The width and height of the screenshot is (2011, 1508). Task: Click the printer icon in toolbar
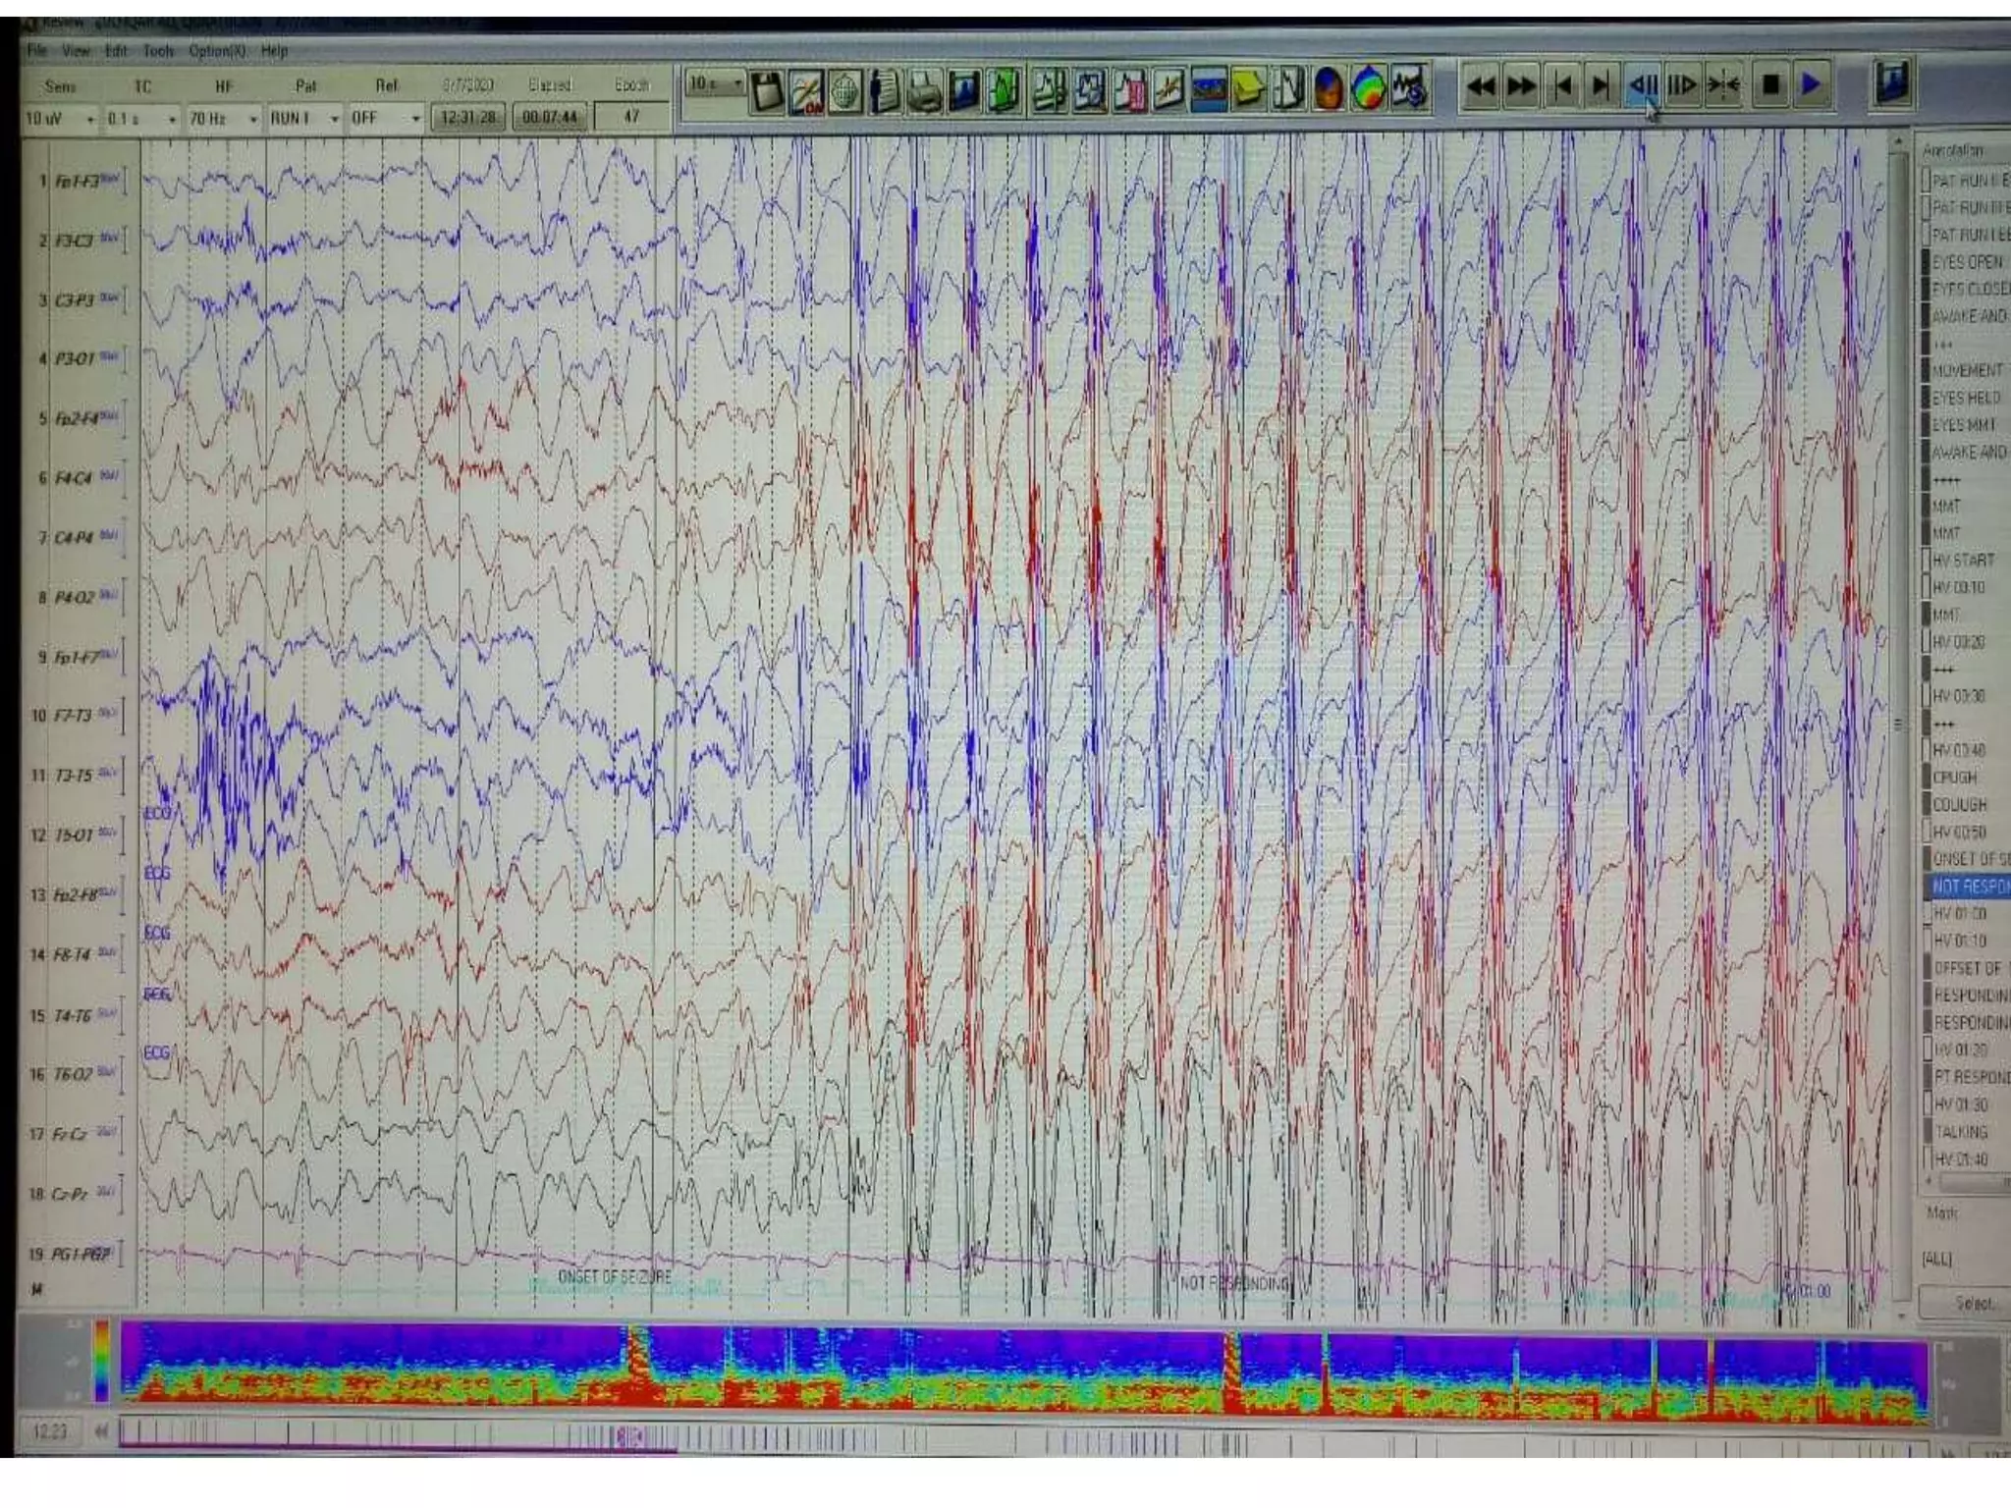[x=923, y=92]
